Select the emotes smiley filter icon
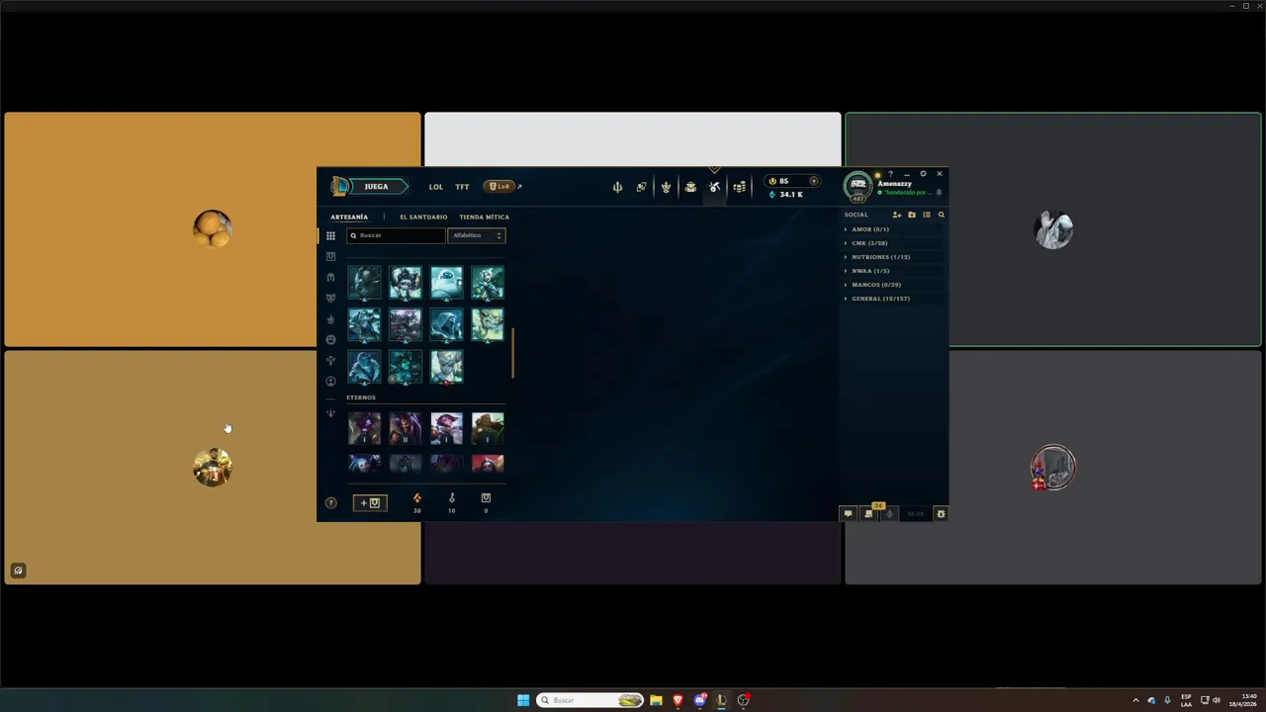 [330, 339]
